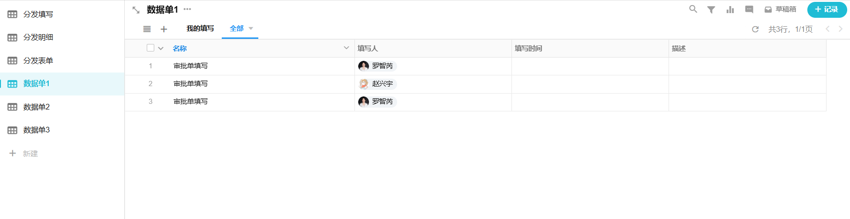Open the bar chart statistics icon
This screenshot has width=850, height=219.
coord(730,9)
